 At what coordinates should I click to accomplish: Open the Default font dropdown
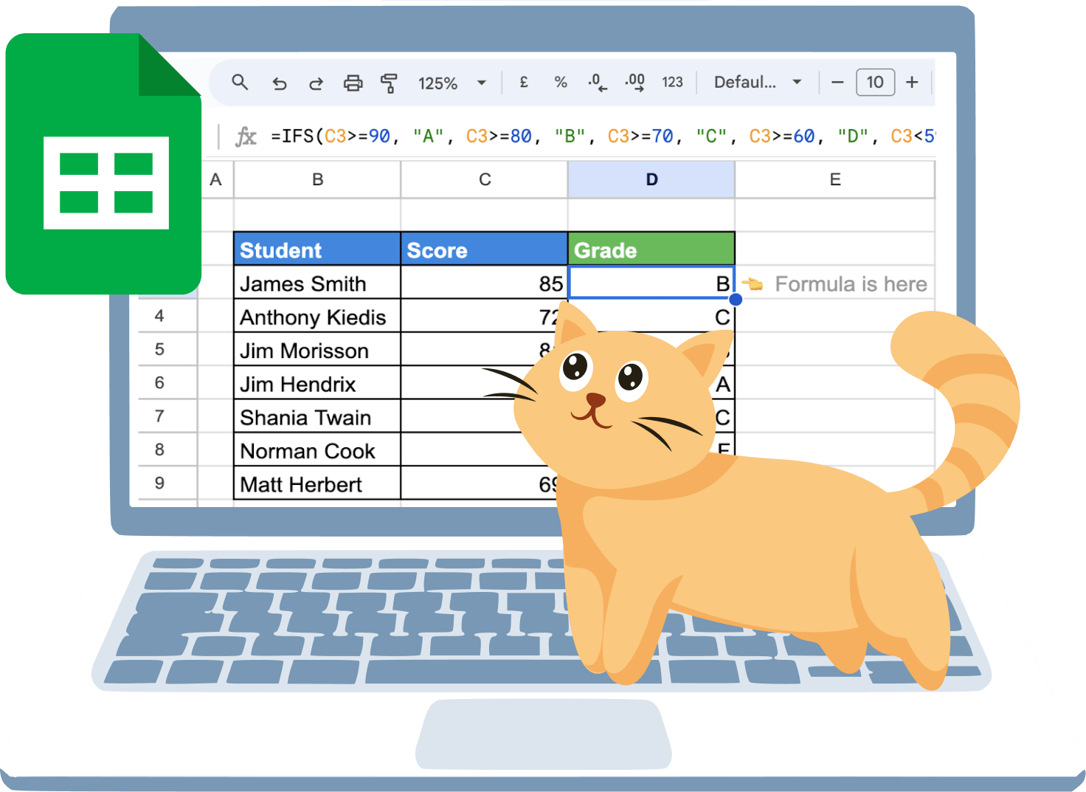pos(758,82)
